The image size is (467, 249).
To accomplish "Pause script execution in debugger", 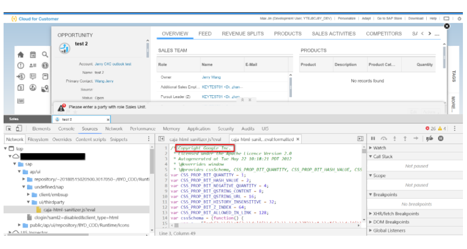I will click(373, 139).
